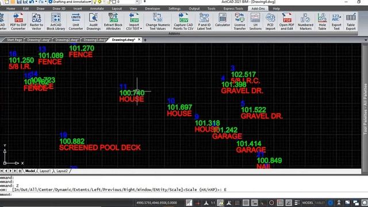This screenshot has width=368, height=207.
Task: Add a new layout with plus button
Action: click(20, 171)
